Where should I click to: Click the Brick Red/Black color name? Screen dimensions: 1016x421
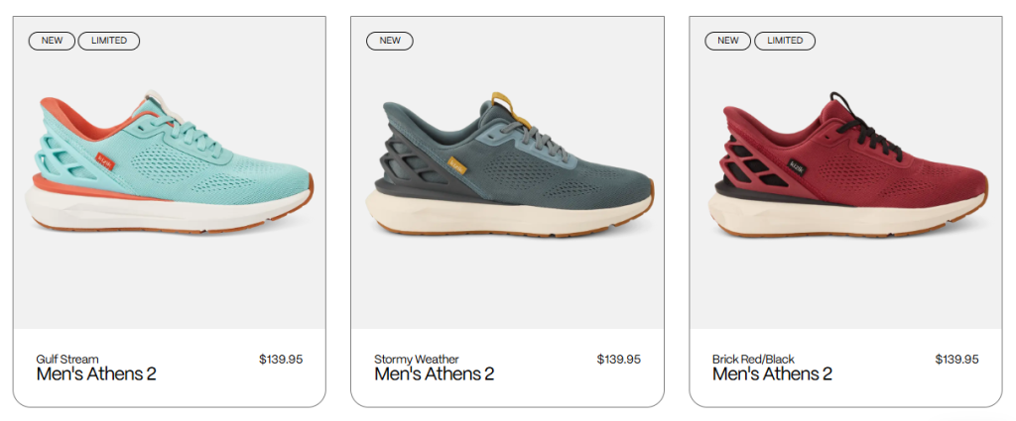click(x=753, y=359)
